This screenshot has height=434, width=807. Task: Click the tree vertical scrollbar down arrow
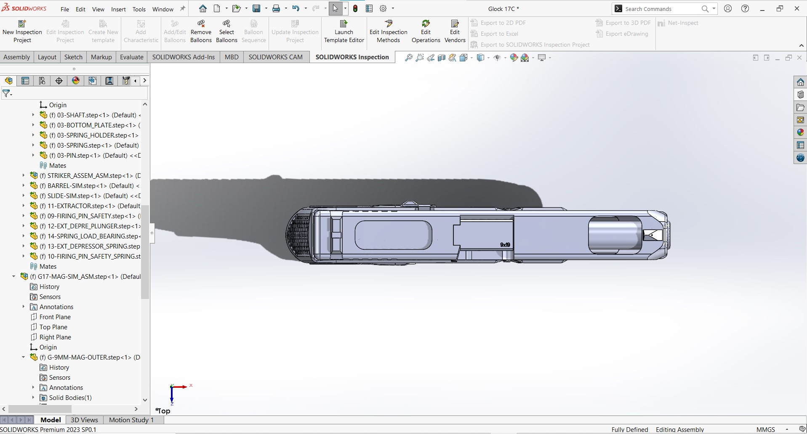pos(145,400)
